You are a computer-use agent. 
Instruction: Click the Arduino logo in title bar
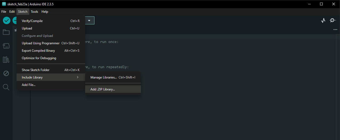(4, 4)
